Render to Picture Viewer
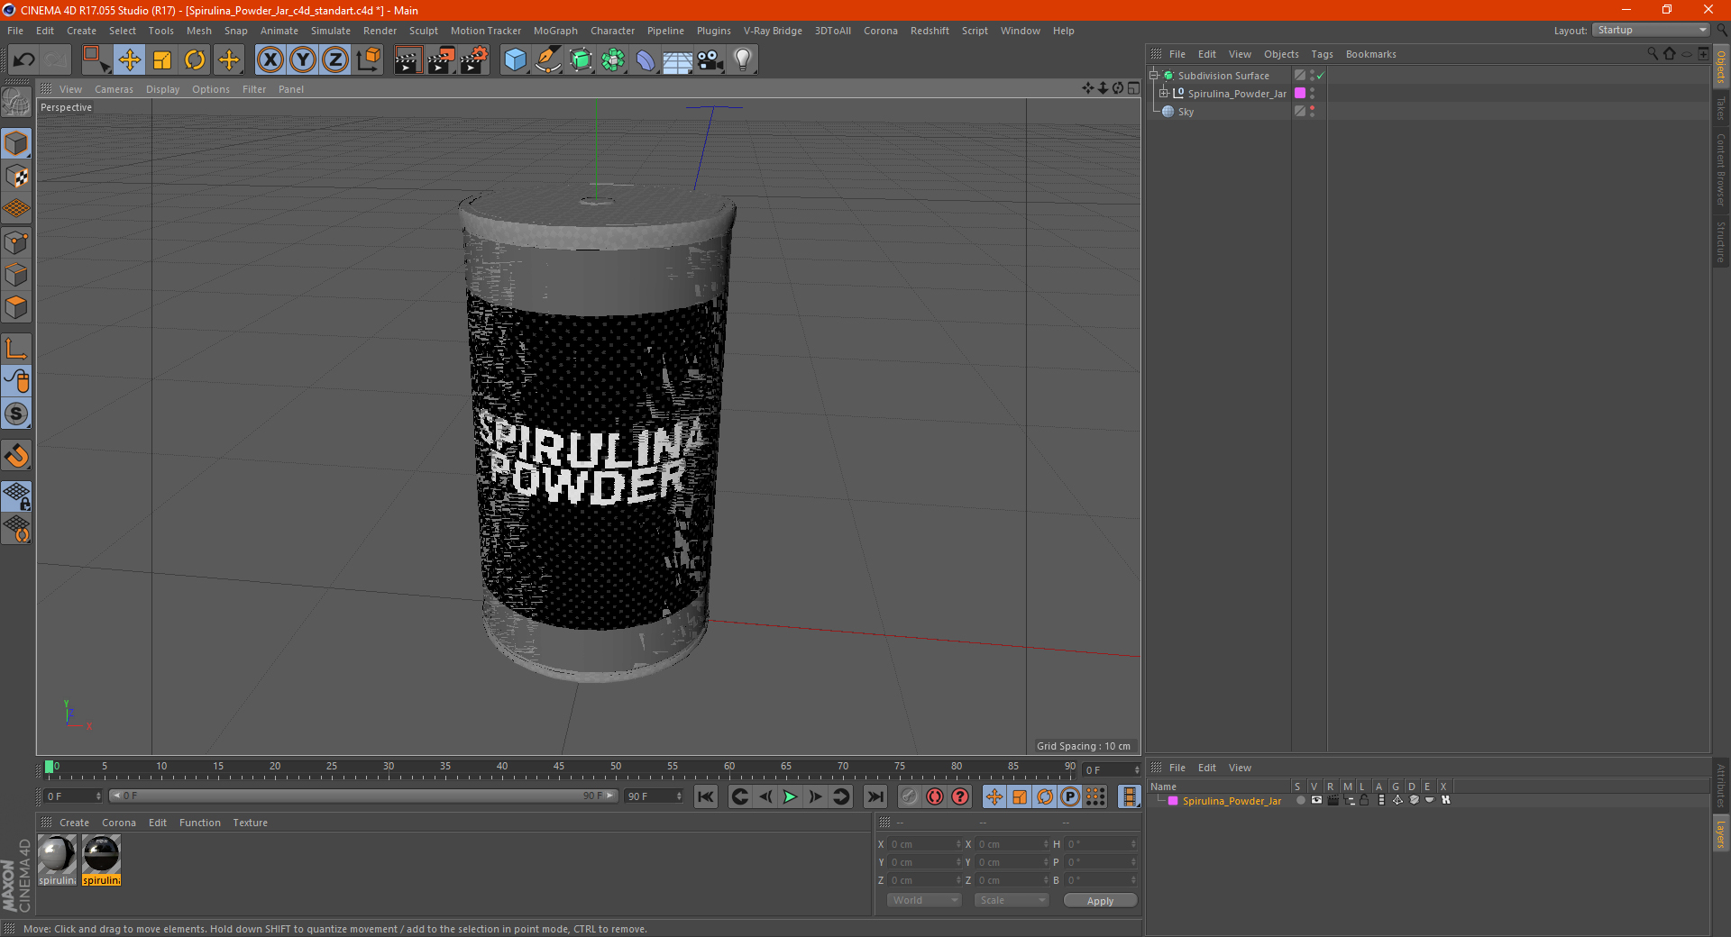 [441, 60]
